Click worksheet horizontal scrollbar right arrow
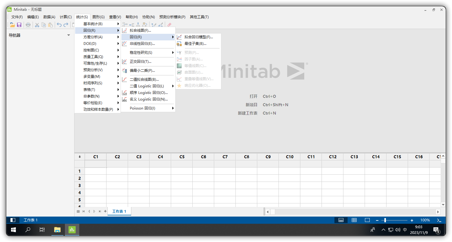 (x=438, y=212)
